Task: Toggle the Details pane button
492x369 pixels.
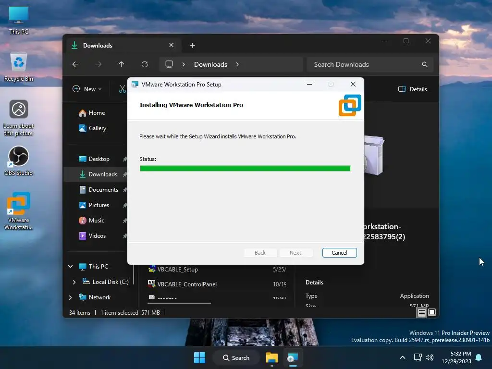Action: click(413, 89)
